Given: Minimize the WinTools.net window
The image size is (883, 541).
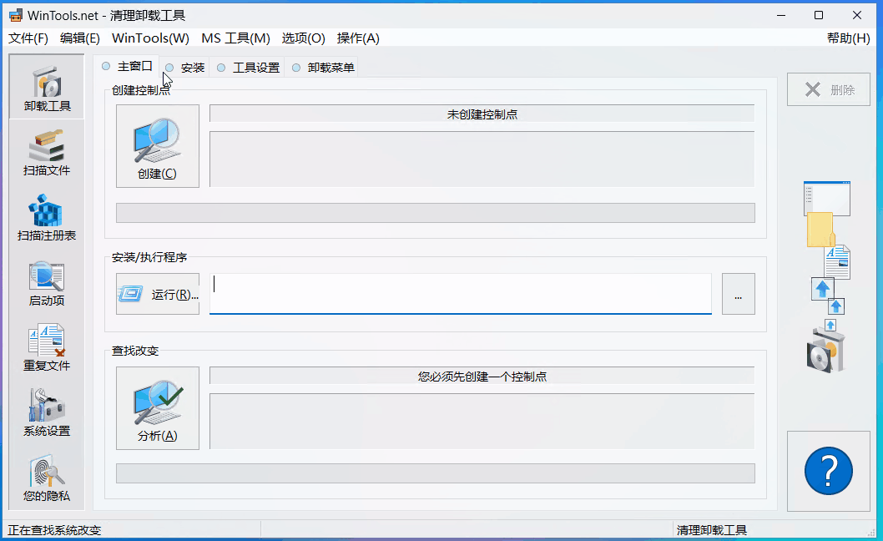Looking at the screenshot, I should tap(781, 15).
